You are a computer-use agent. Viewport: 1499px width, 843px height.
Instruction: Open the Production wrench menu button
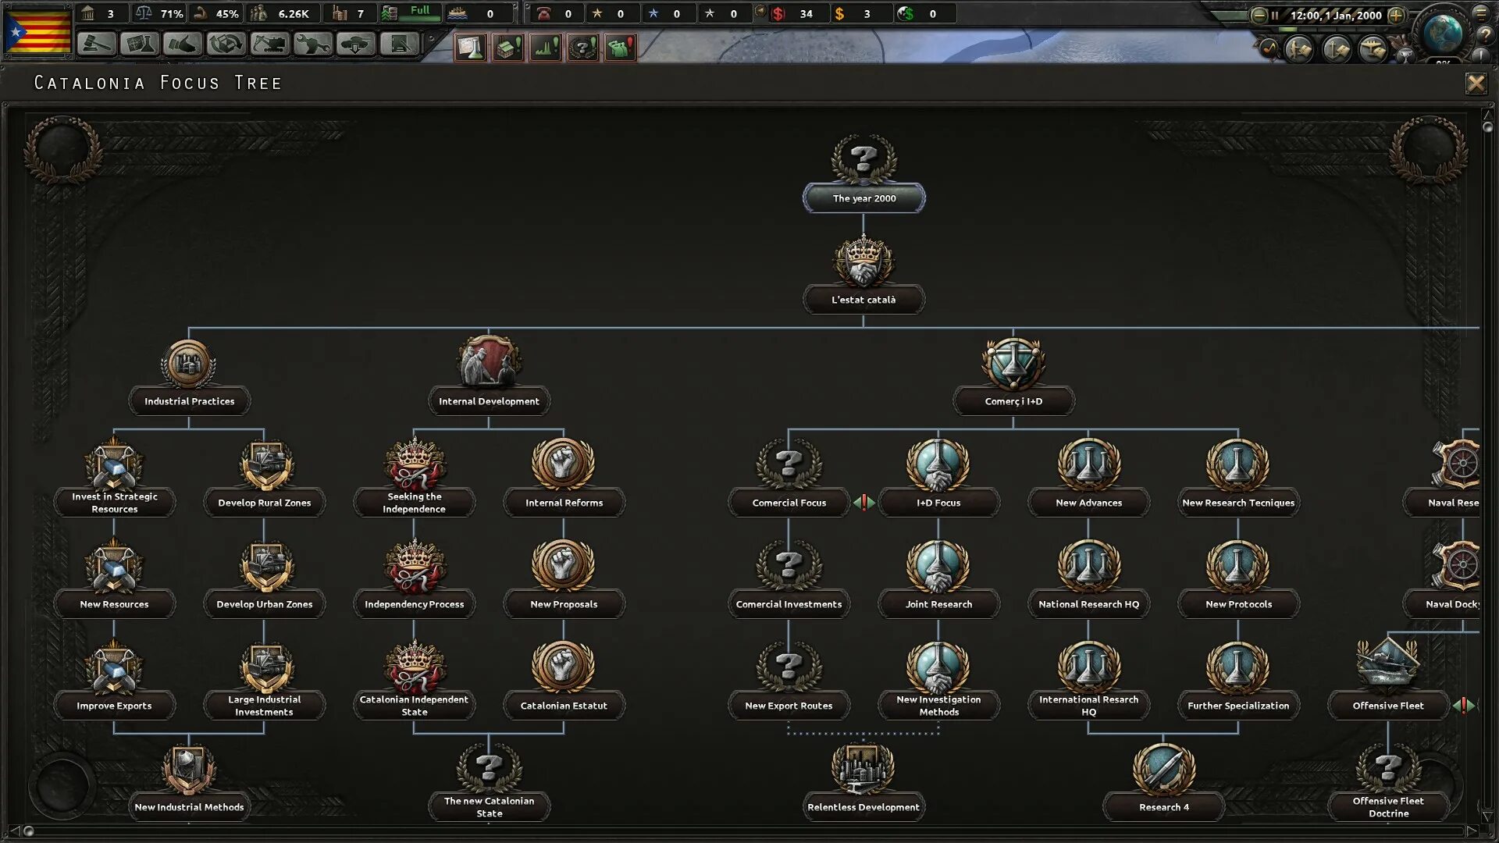(x=313, y=44)
